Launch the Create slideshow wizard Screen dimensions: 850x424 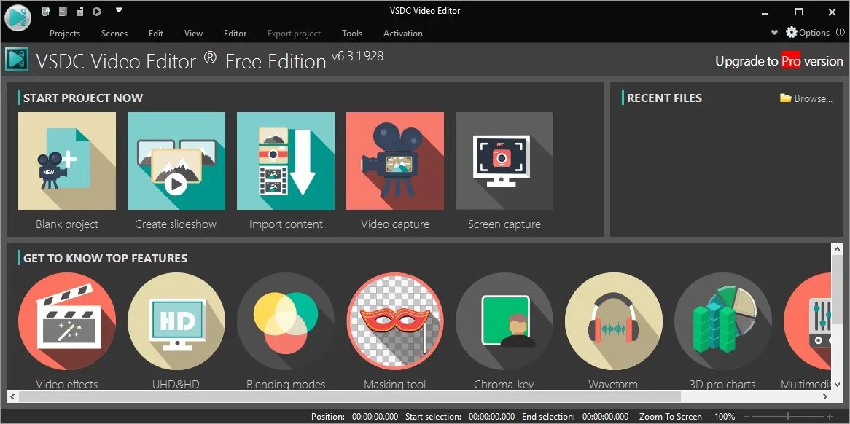coord(176,161)
